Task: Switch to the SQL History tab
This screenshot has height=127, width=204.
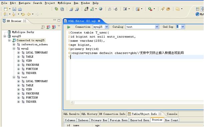Action: click(89, 114)
